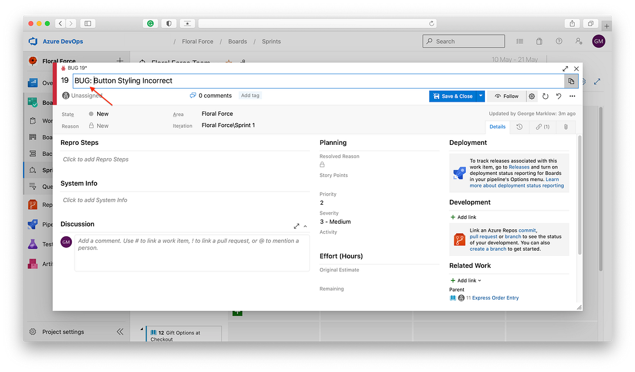Undo changes using the revert icon
Viewport: 635px width, 372px height.
click(x=558, y=96)
